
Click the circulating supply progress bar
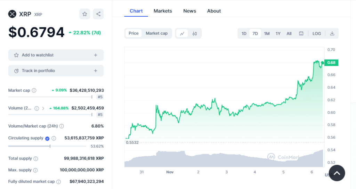tap(47, 146)
